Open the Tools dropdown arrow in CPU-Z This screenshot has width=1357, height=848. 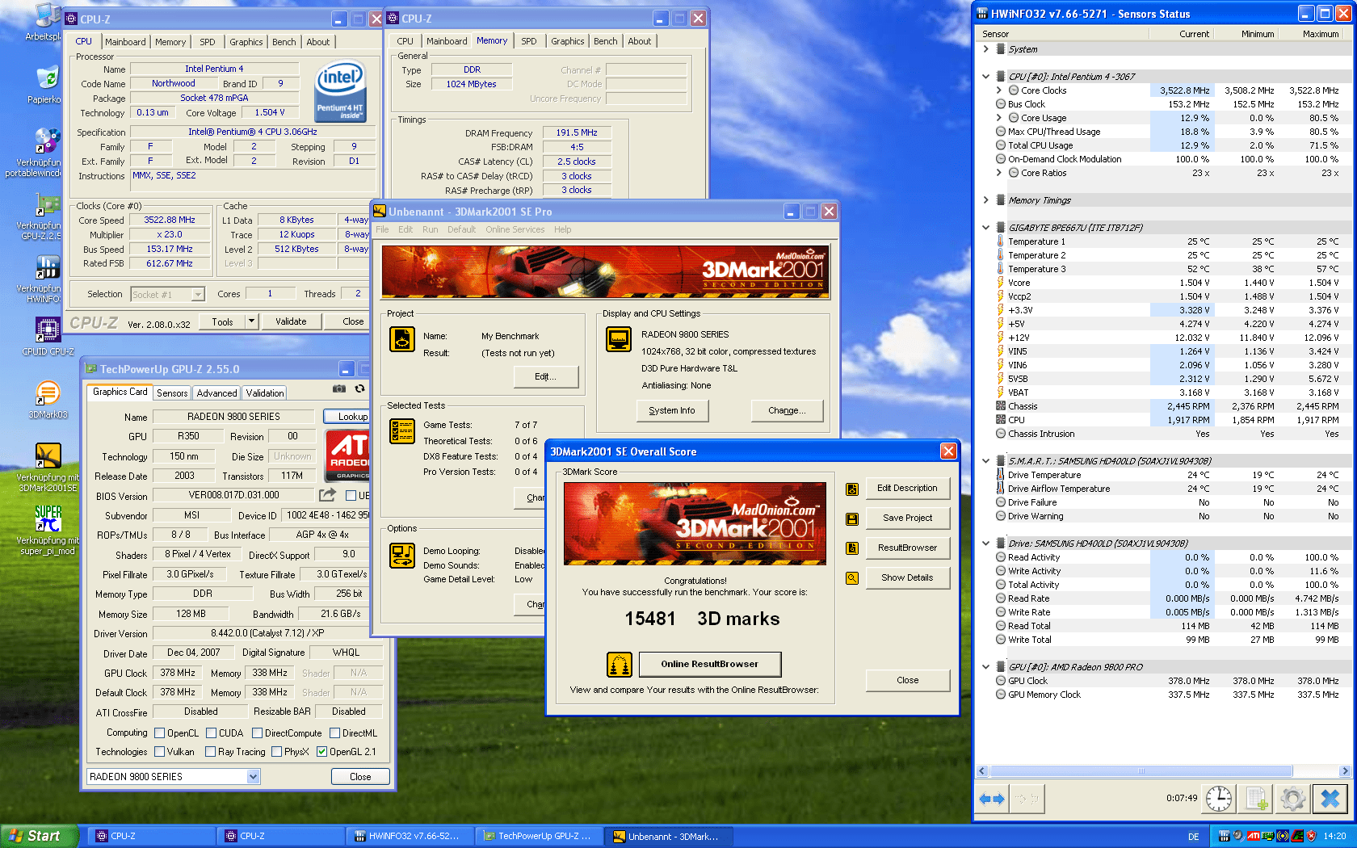pos(251,321)
